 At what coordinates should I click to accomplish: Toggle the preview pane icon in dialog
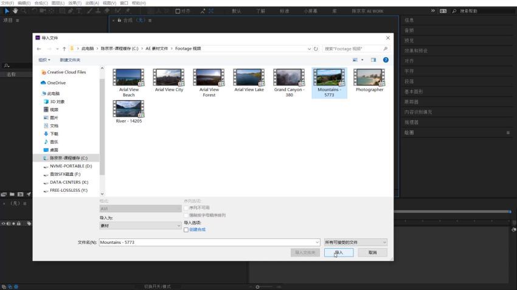(x=373, y=60)
